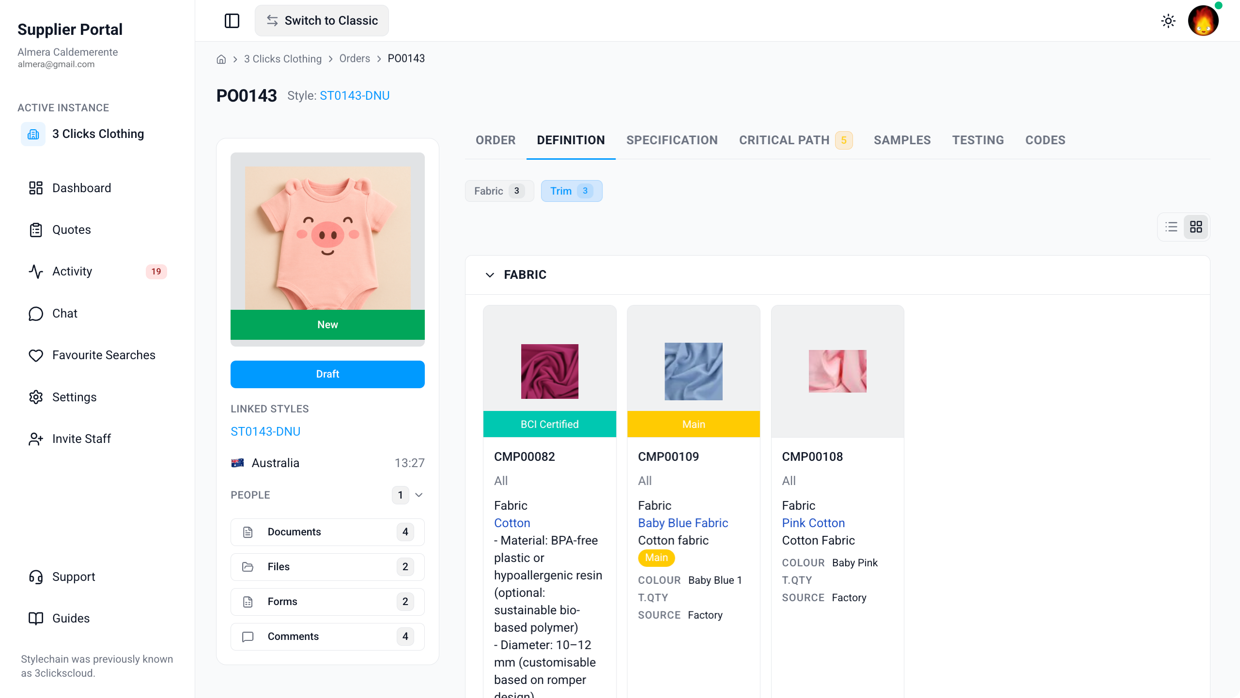The image size is (1240, 698).
Task: Click the Activity 19 notification badge
Action: (x=156, y=272)
